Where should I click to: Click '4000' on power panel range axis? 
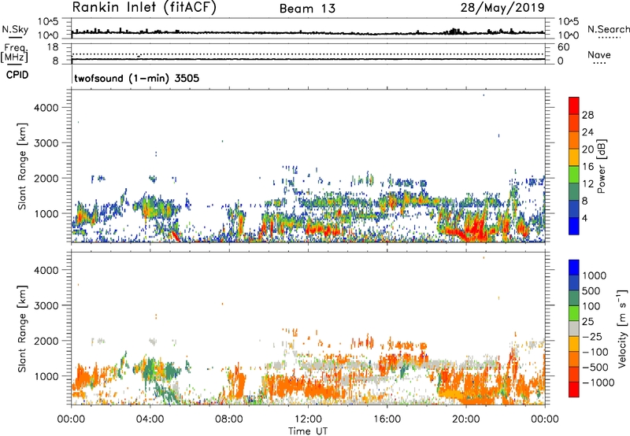point(46,108)
